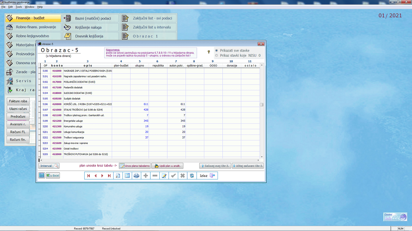Click the Računi FL button
Screen dimensions: 412x231
[18, 132]
